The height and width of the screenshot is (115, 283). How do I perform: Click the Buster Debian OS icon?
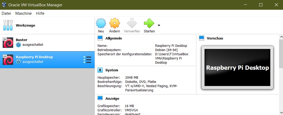pyautogui.click(x=8, y=43)
